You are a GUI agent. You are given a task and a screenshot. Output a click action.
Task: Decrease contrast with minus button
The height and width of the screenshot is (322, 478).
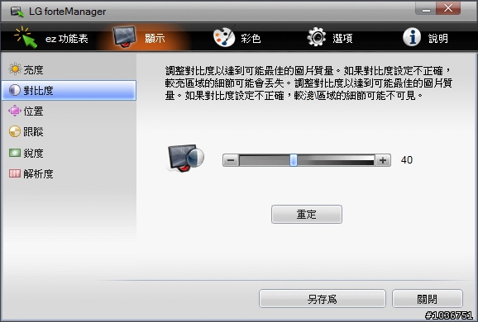[231, 160]
